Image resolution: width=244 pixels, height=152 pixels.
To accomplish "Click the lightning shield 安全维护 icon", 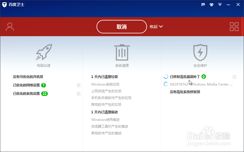I will (200, 52).
